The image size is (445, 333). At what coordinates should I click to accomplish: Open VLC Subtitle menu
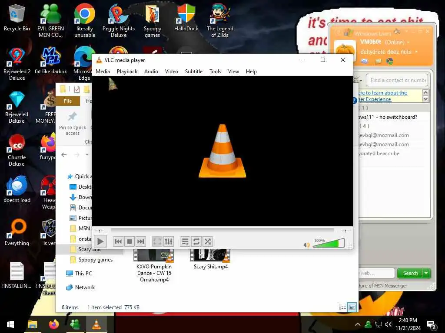coord(194,72)
